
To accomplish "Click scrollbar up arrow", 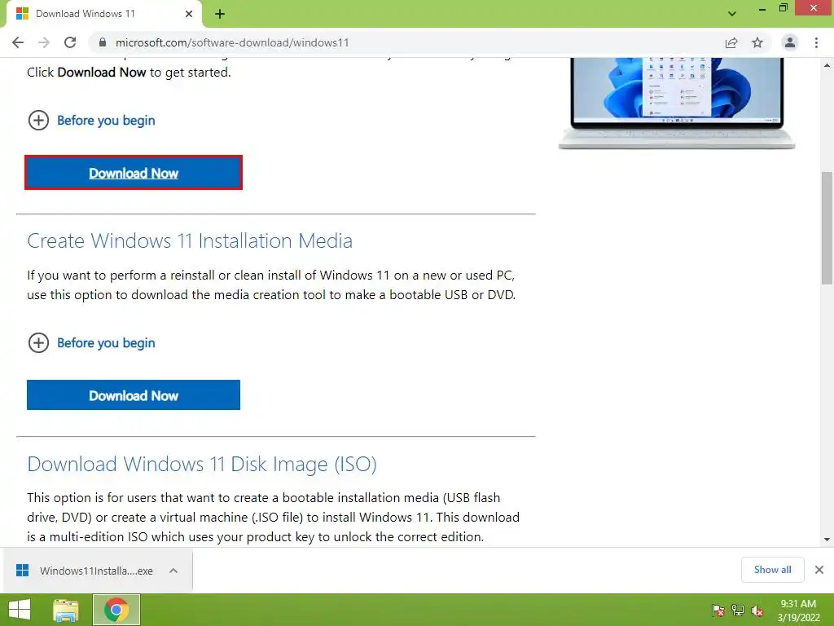I will coord(827,65).
